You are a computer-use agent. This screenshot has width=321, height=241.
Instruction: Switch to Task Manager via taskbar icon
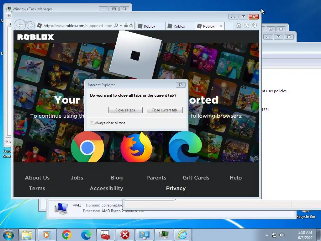(x=164, y=235)
